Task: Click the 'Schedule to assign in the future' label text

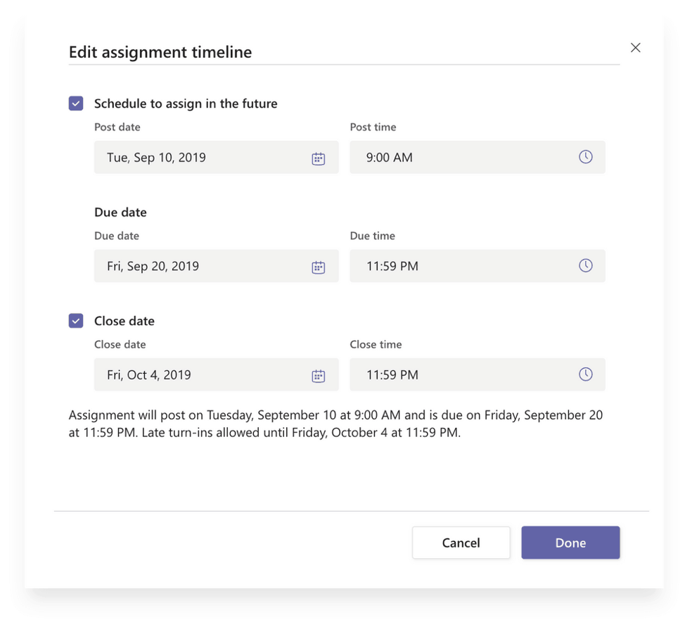Action: (186, 103)
